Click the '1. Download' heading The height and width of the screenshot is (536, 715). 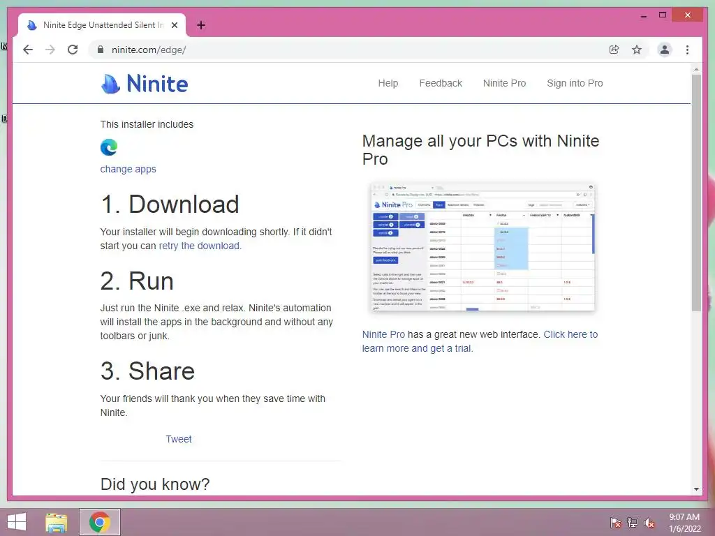click(x=170, y=204)
